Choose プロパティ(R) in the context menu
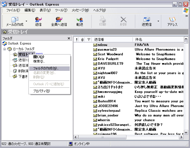Screen dimensions: 190x148 [x=50, y=91]
